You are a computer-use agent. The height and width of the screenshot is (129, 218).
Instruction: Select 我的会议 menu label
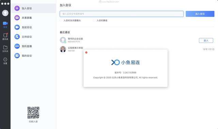click(27, 55)
